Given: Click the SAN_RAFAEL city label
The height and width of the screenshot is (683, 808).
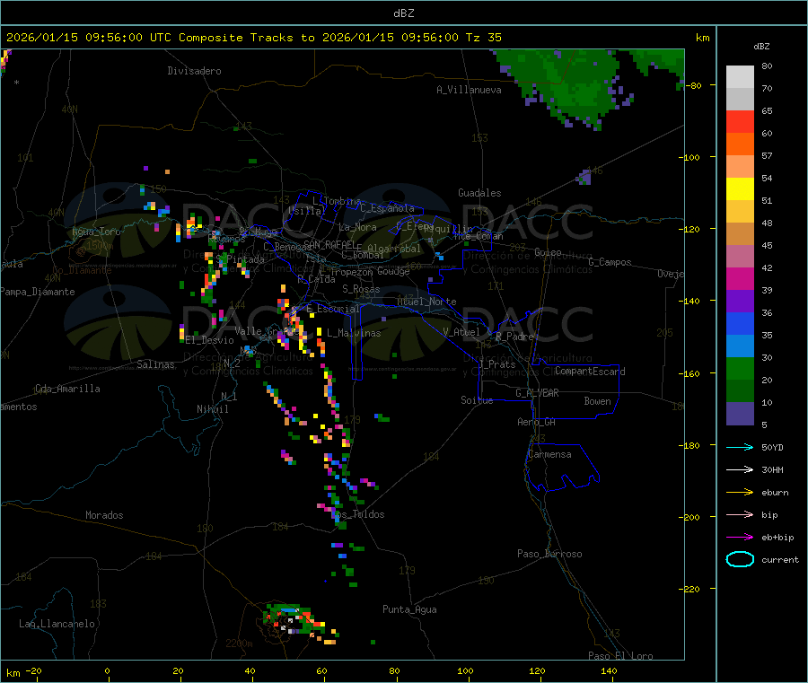Looking at the screenshot, I should [329, 244].
